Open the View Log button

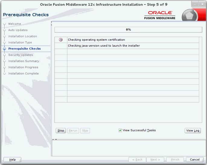click(x=193, y=131)
